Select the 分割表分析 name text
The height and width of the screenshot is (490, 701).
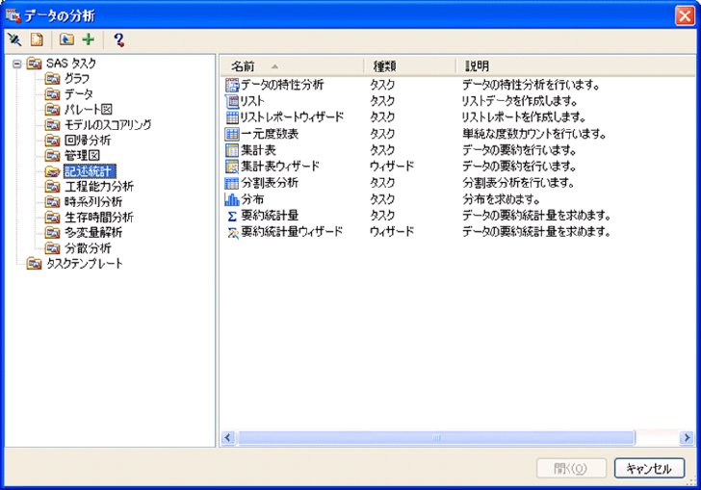pos(270,182)
